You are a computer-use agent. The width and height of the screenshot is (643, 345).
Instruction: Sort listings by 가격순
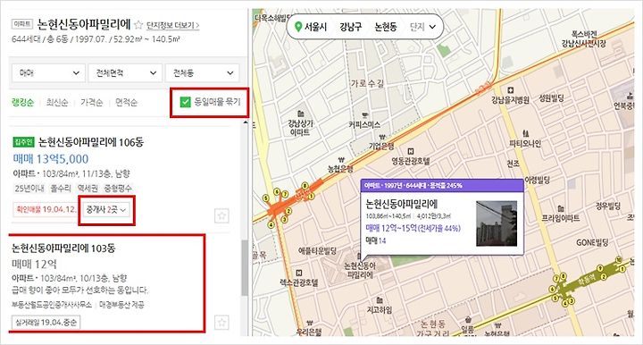(91, 102)
